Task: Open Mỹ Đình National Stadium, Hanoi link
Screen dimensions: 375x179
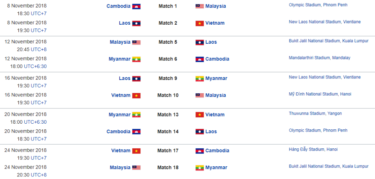Action: pyautogui.click(x=320, y=94)
